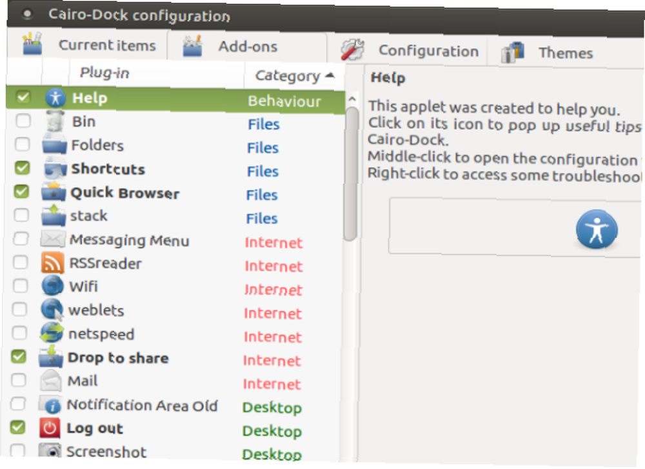Click the Behaviour category of the Help row

284,101
